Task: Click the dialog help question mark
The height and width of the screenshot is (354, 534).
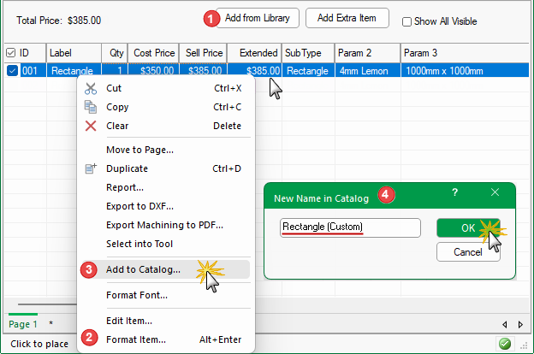Action: click(454, 193)
